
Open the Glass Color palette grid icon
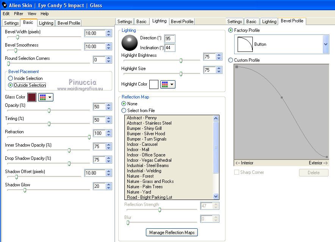click(42, 97)
